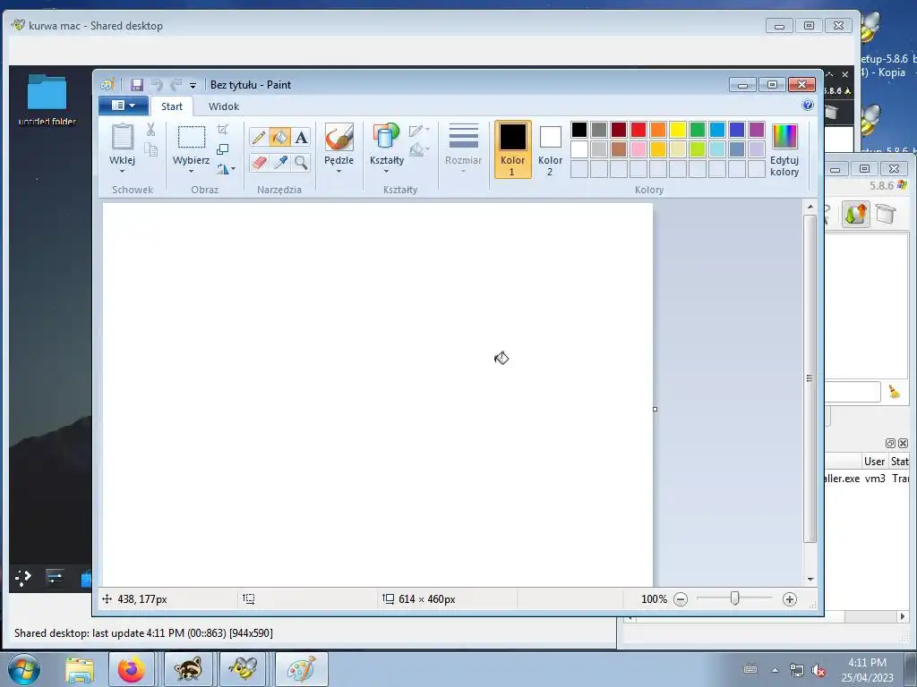The image size is (917, 687).
Task: Click the Pędzle brushes icon
Action: tap(339, 137)
